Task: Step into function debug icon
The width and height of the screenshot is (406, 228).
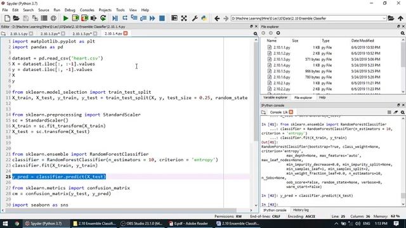Action: pos(134,18)
